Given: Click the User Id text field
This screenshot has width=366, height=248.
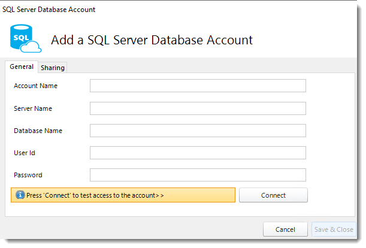Looking at the screenshot, I should (198, 153).
